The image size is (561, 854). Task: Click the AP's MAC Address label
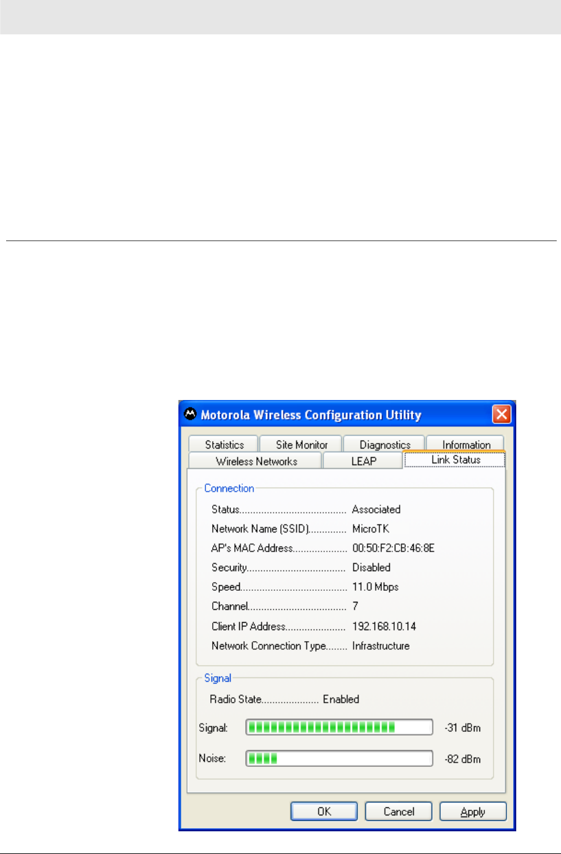coord(252,548)
